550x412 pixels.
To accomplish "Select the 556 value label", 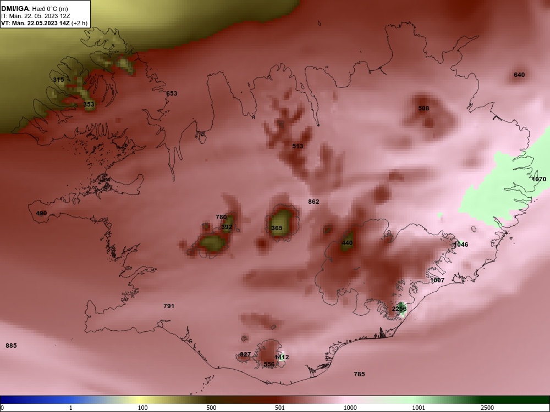I will tap(269, 364).
